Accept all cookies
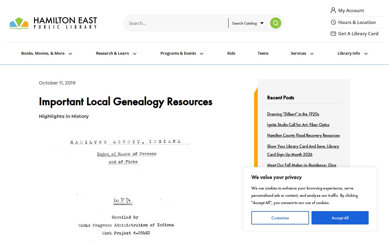The width and height of the screenshot is (389, 243). click(340, 218)
